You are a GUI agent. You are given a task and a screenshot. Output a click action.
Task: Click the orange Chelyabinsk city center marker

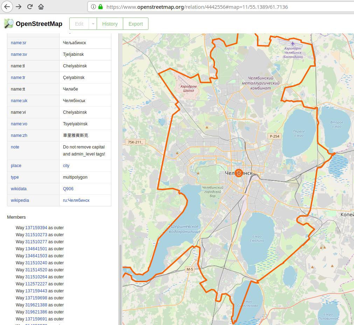point(239,173)
